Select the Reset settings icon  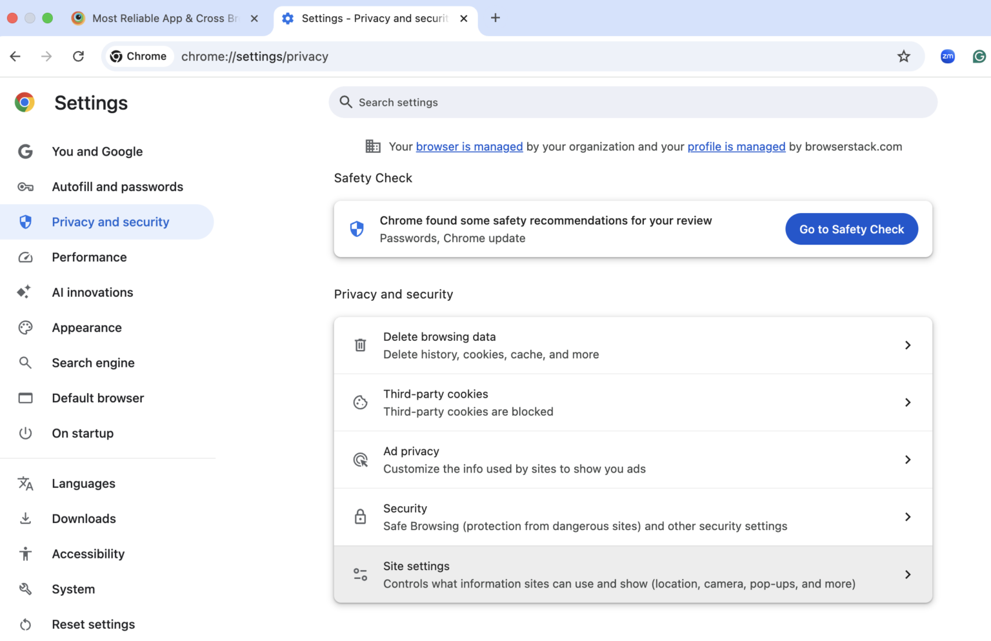click(26, 624)
